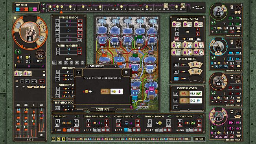The height and width of the screenshot is (144, 256).
Task: Click the excavator tile icon in the Loan Agency popup
Action: pyautogui.click(x=126, y=72)
